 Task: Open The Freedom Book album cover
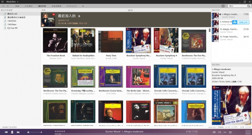[x=55, y=40]
